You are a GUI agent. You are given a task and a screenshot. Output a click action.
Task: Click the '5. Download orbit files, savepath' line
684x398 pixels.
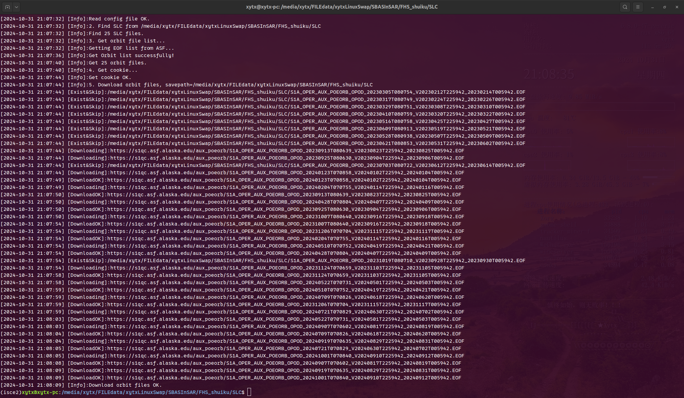click(187, 85)
